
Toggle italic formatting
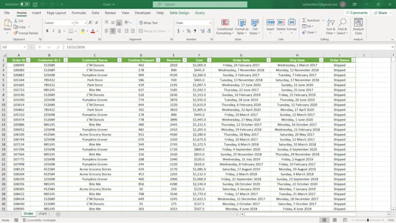coord(54,31)
